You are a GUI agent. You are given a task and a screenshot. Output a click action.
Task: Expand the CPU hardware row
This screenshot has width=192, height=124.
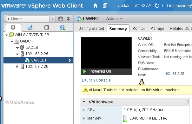84,110
